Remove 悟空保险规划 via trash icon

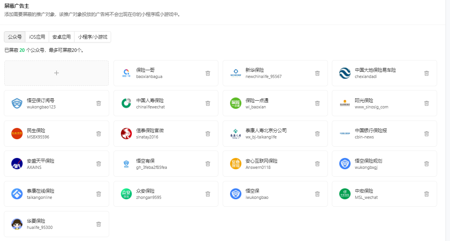click(x=427, y=164)
